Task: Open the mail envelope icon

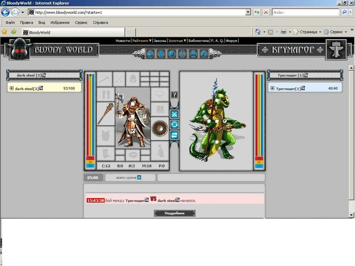Action: coord(193,54)
